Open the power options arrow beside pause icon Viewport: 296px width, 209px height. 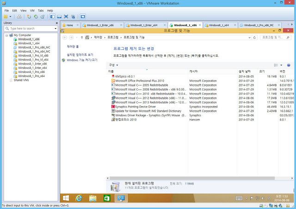[x=10, y=17]
